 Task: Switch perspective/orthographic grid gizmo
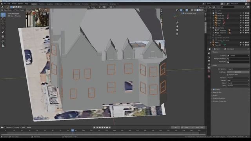click(x=177, y=34)
